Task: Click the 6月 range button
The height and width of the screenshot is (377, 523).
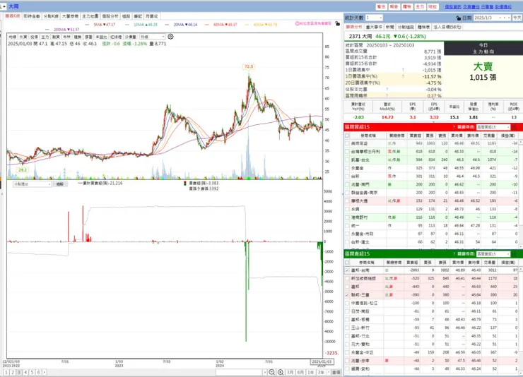Action: (x=300, y=372)
